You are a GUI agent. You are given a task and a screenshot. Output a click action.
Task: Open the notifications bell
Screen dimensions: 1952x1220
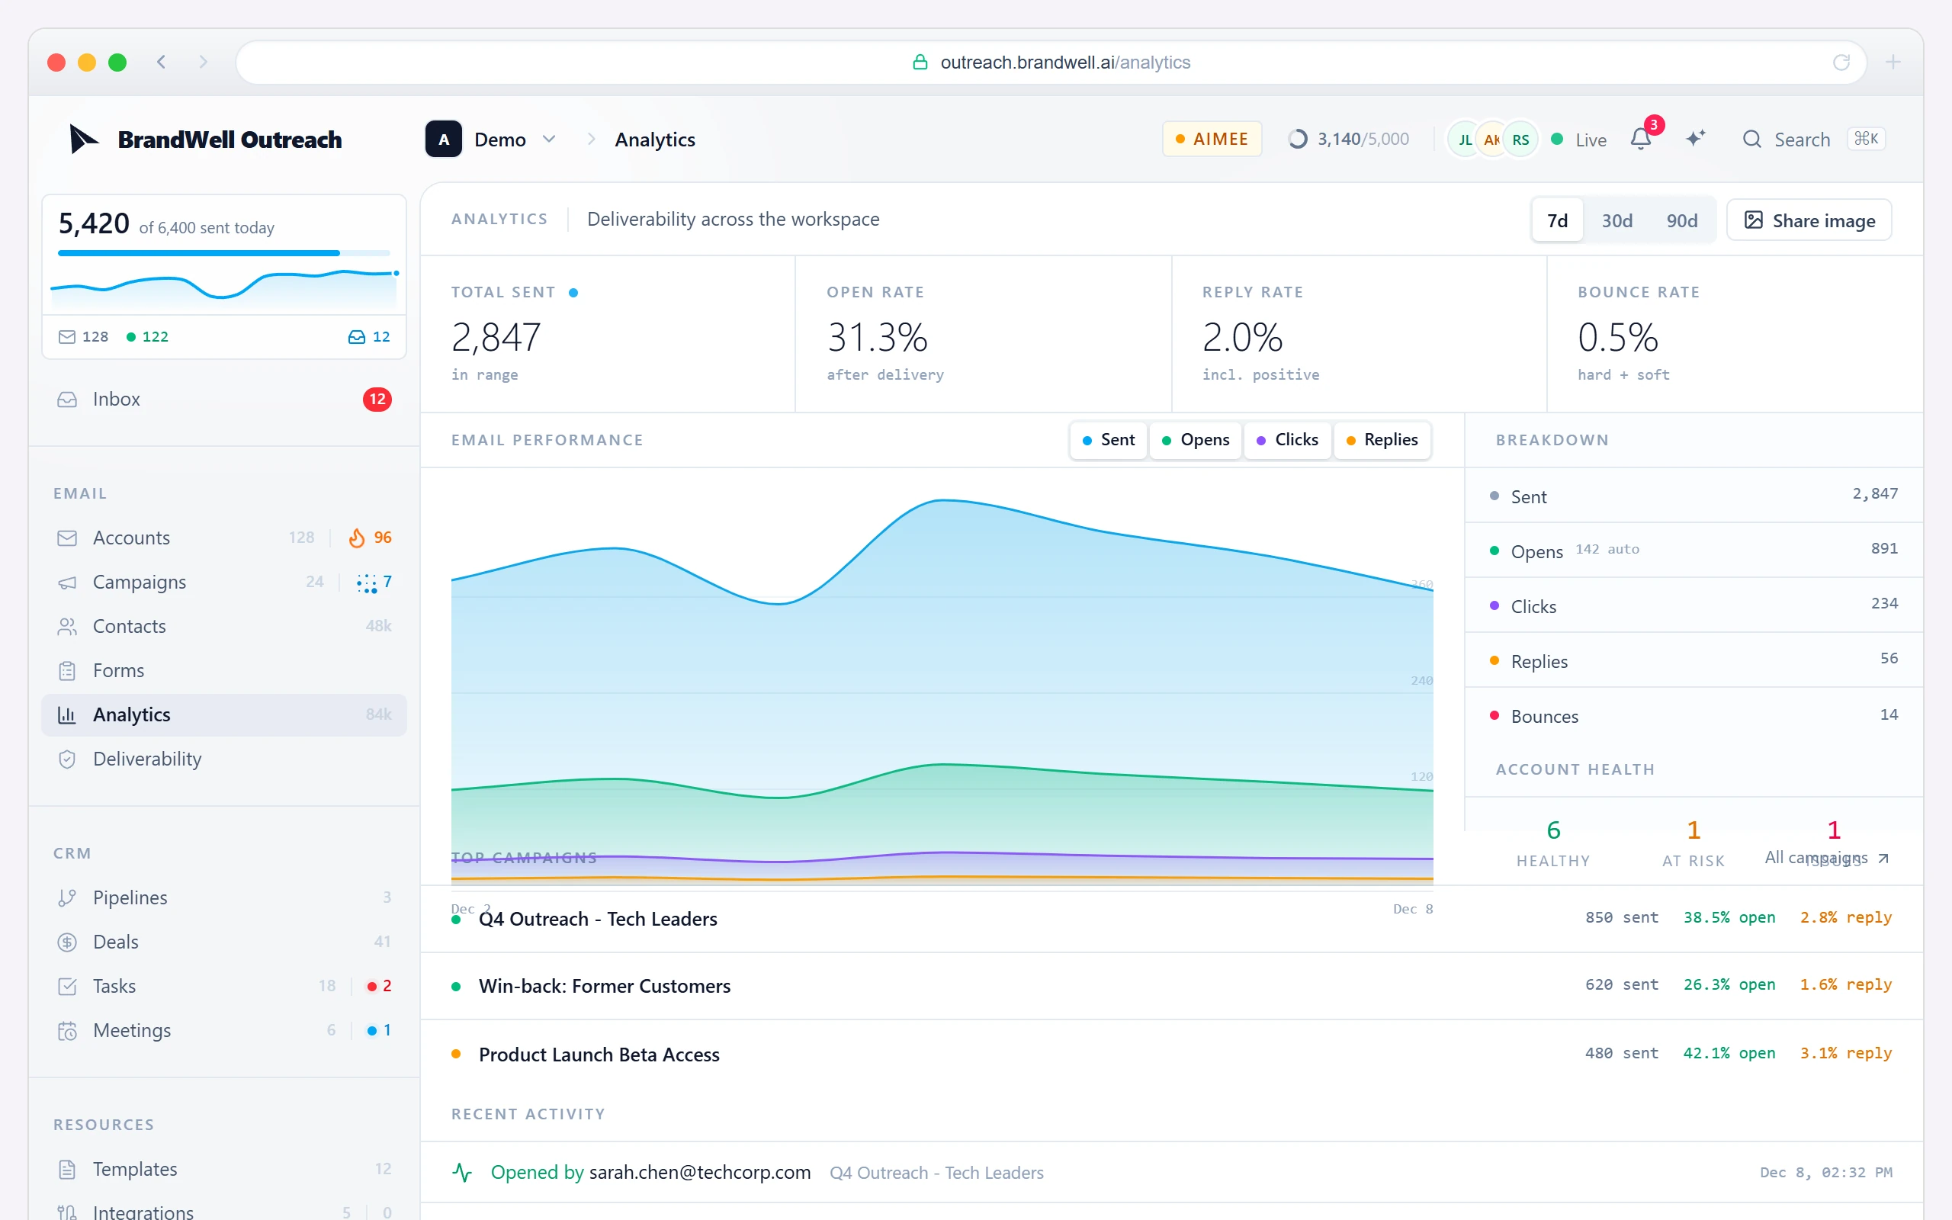point(1641,139)
